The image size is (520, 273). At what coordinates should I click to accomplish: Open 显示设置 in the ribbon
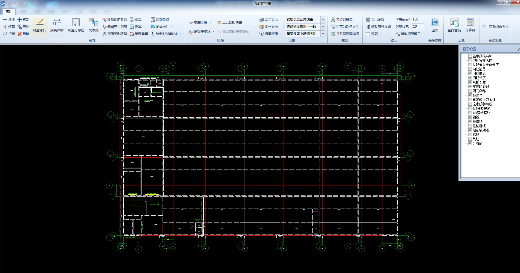(x=375, y=20)
